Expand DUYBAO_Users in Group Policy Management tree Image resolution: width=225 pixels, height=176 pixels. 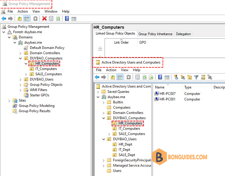tap(21, 80)
